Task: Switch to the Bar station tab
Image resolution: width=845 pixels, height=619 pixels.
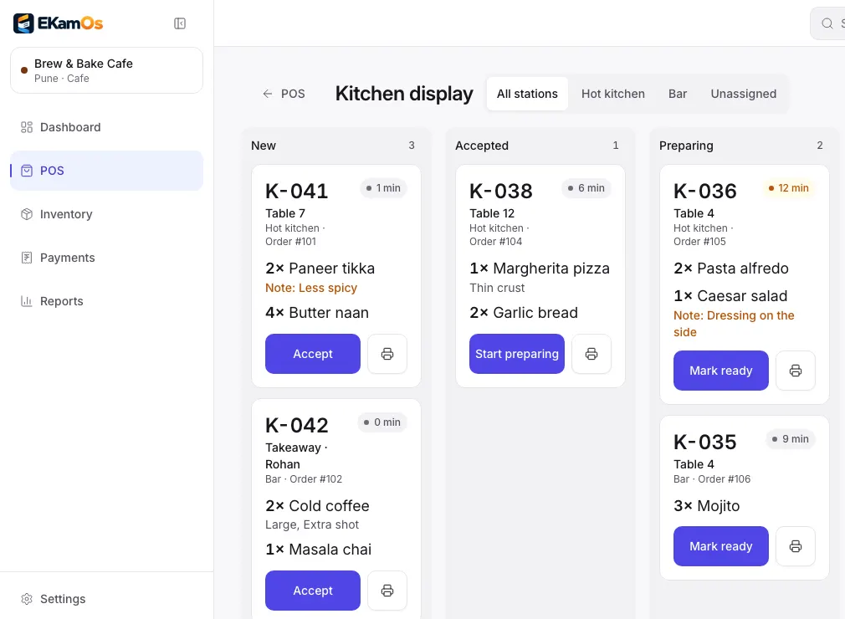Action: pyautogui.click(x=678, y=94)
